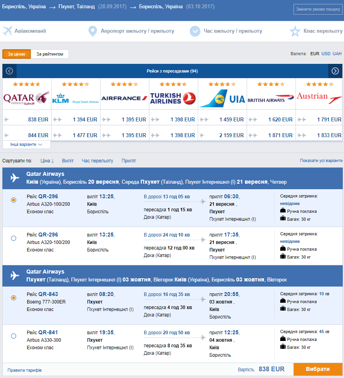Open the Правила тарифів link

24,370
